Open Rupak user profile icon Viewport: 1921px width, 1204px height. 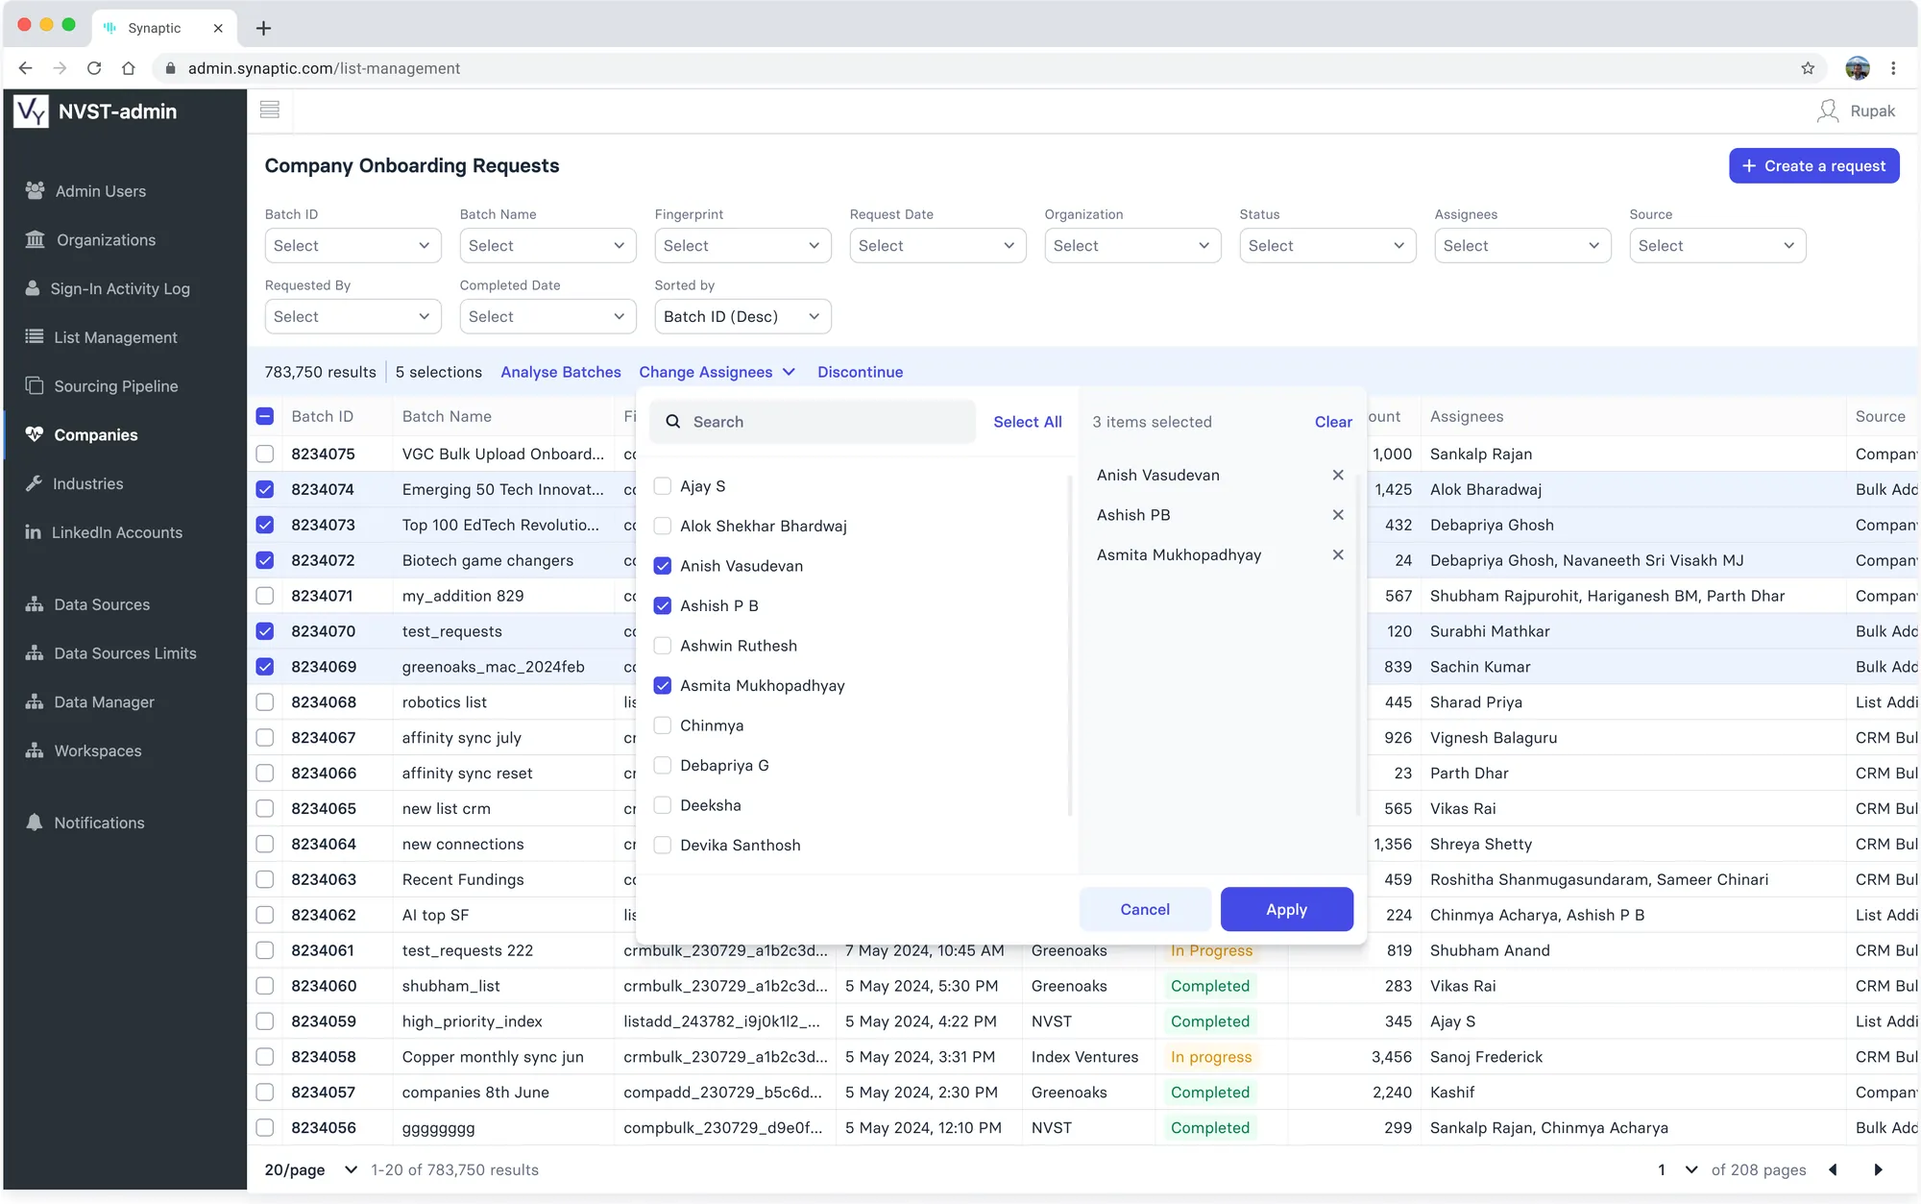click(1828, 111)
